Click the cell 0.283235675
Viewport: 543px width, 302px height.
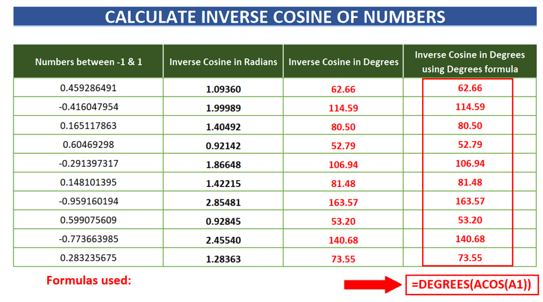point(89,257)
